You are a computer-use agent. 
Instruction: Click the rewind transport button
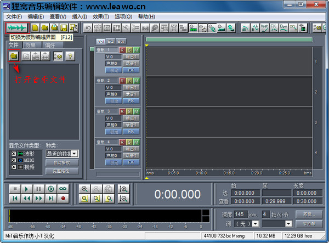(x=27, y=199)
